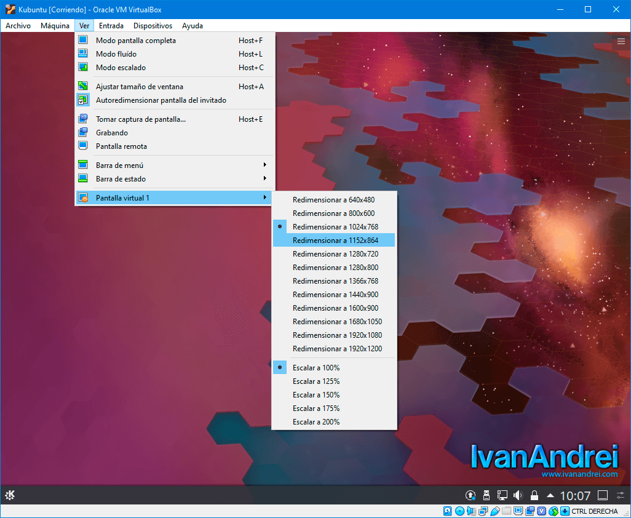Viewport: 631px width, 518px height.
Task: Expand the Pantalla virtual 1 submenu
Action: (175, 198)
